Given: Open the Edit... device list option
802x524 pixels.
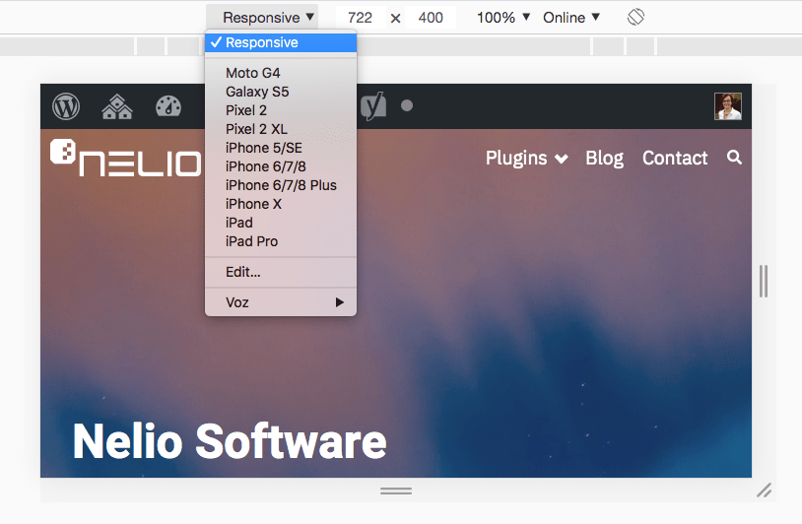Looking at the screenshot, I should pos(280,272).
